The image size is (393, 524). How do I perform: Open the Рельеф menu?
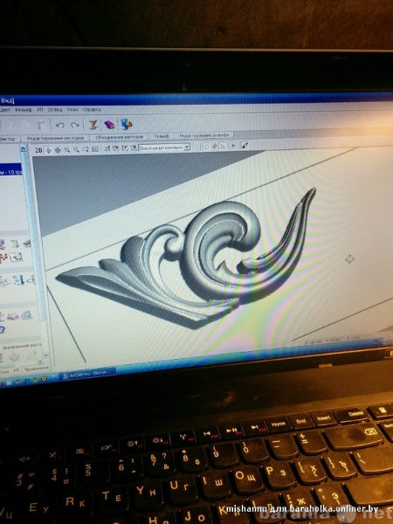click(23, 110)
